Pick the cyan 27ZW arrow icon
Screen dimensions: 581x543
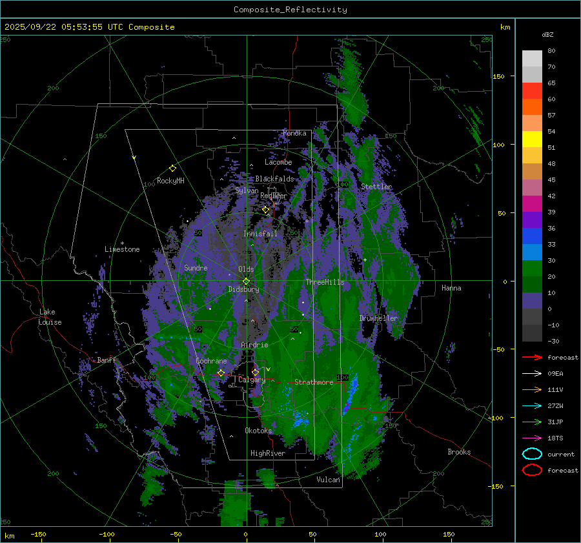(532, 405)
